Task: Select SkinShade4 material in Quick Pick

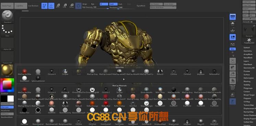Action: 24,79
